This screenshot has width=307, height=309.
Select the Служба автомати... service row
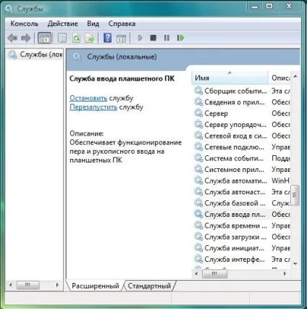coord(241,181)
